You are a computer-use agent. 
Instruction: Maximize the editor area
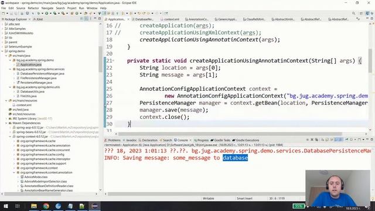pos(372,19)
